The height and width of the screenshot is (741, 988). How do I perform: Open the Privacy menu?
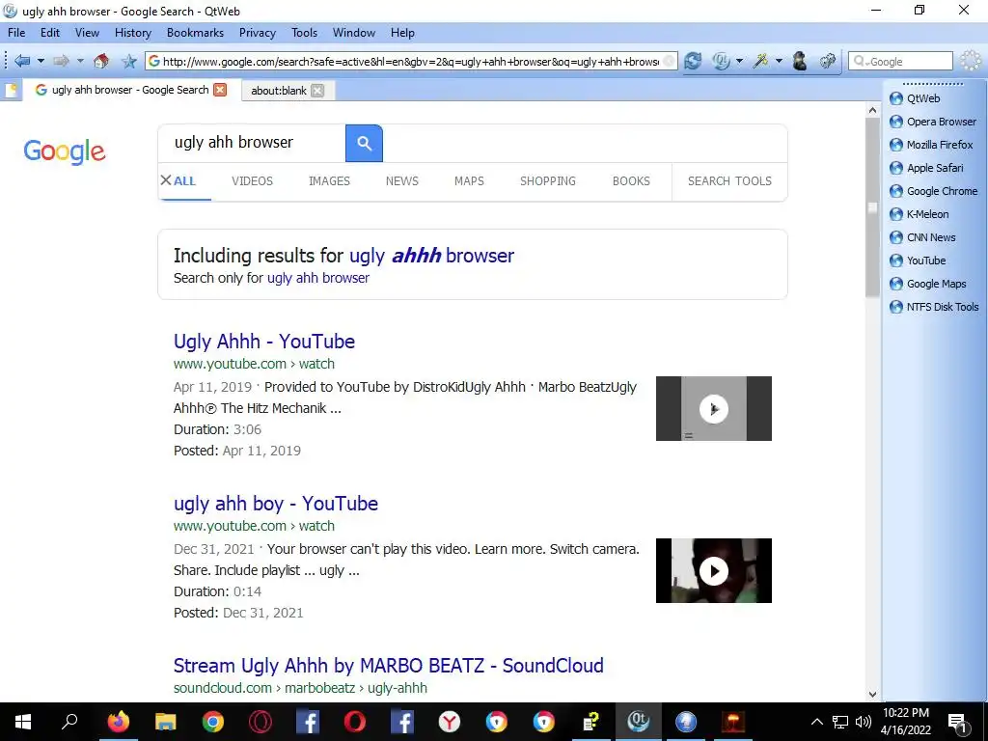click(257, 33)
